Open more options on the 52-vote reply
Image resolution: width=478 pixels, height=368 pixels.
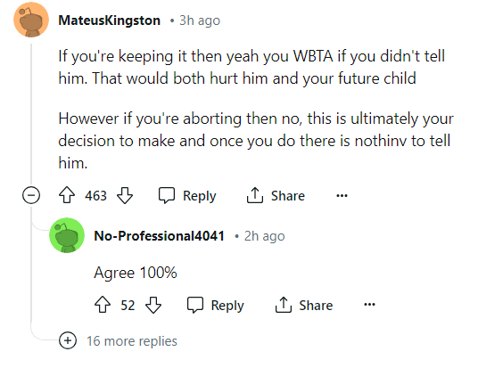[x=369, y=305]
